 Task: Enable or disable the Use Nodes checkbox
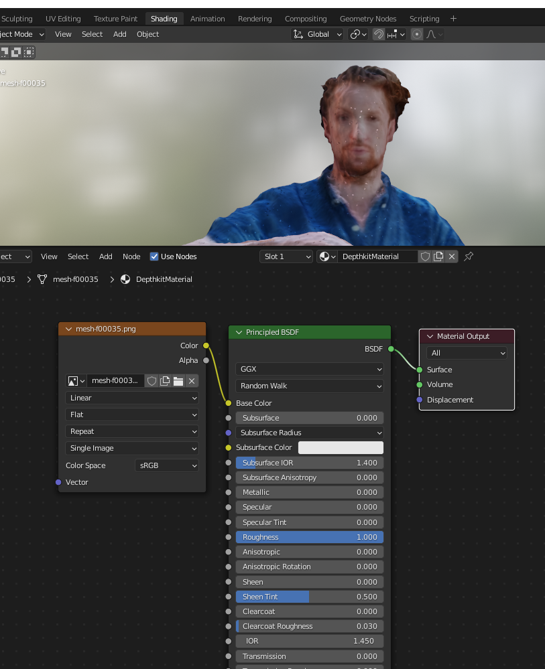pos(154,256)
